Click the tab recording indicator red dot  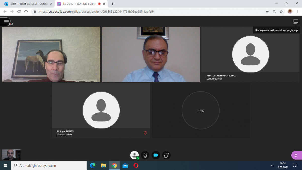(x=99, y=4)
